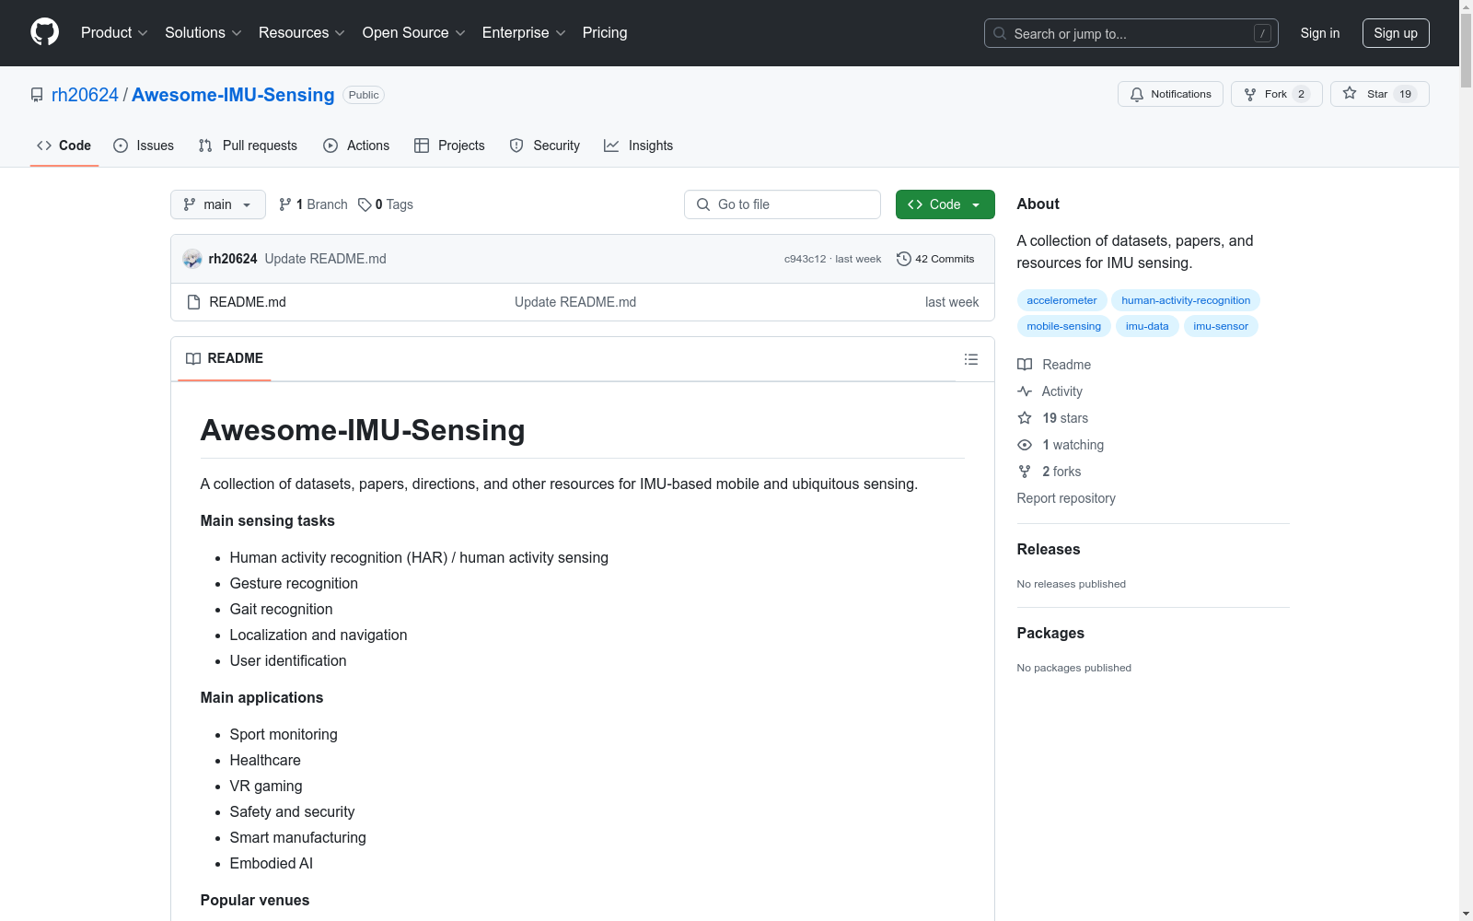Click the Update README.md commit message in header row
1473x921 pixels.
326,259
